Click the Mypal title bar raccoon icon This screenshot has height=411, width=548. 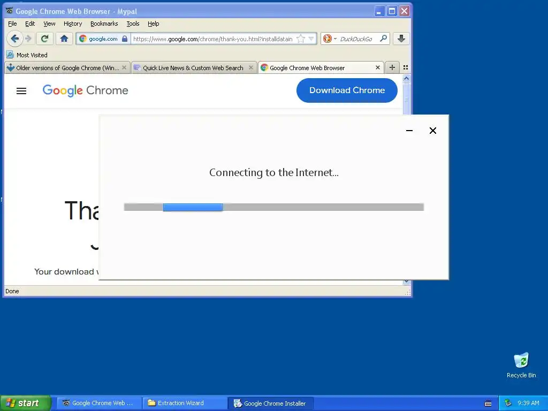pyautogui.click(x=10, y=11)
